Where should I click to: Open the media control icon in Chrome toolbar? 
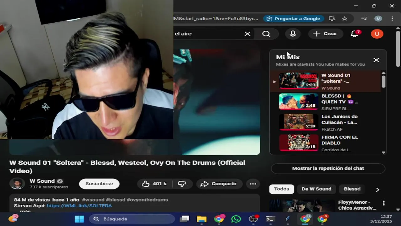(x=364, y=19)
